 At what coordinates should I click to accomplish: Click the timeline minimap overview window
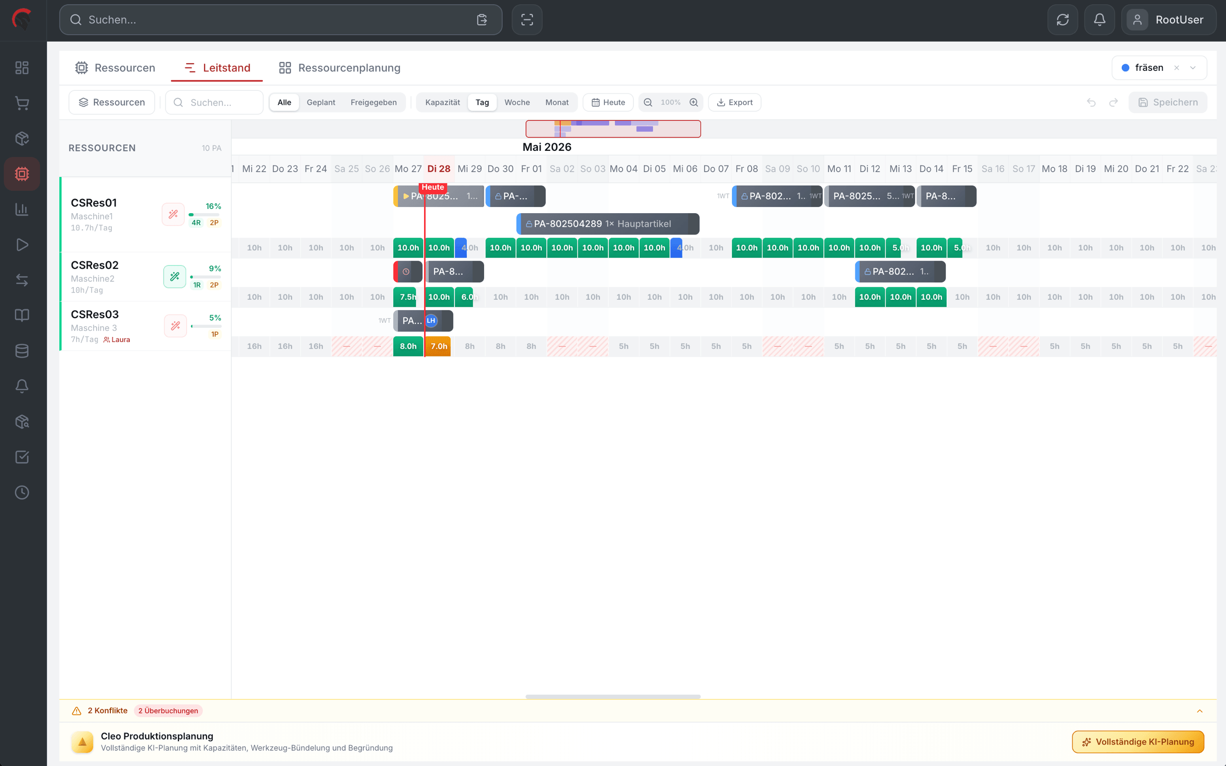click(613, 128)
